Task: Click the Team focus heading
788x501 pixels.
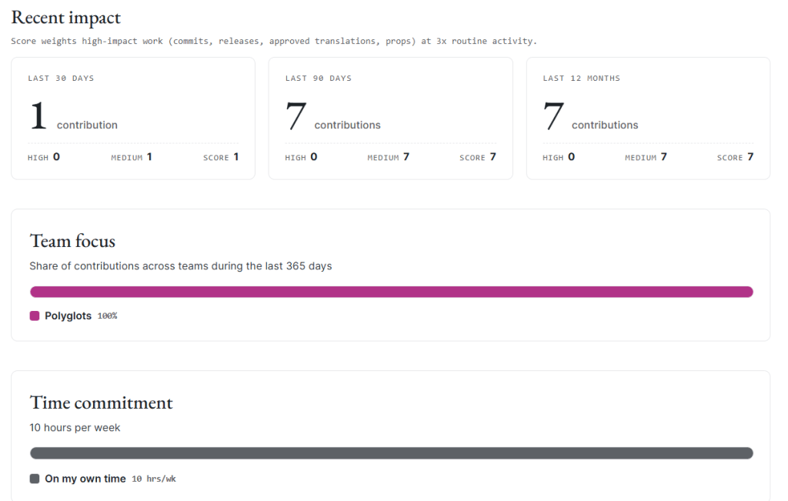Action: (72, 241)
